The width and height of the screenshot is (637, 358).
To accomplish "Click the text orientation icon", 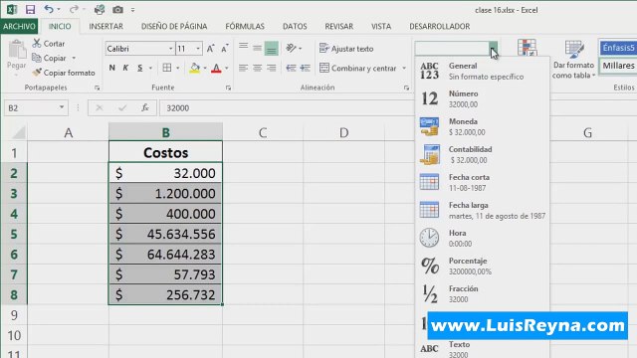I will click(291, 48).
